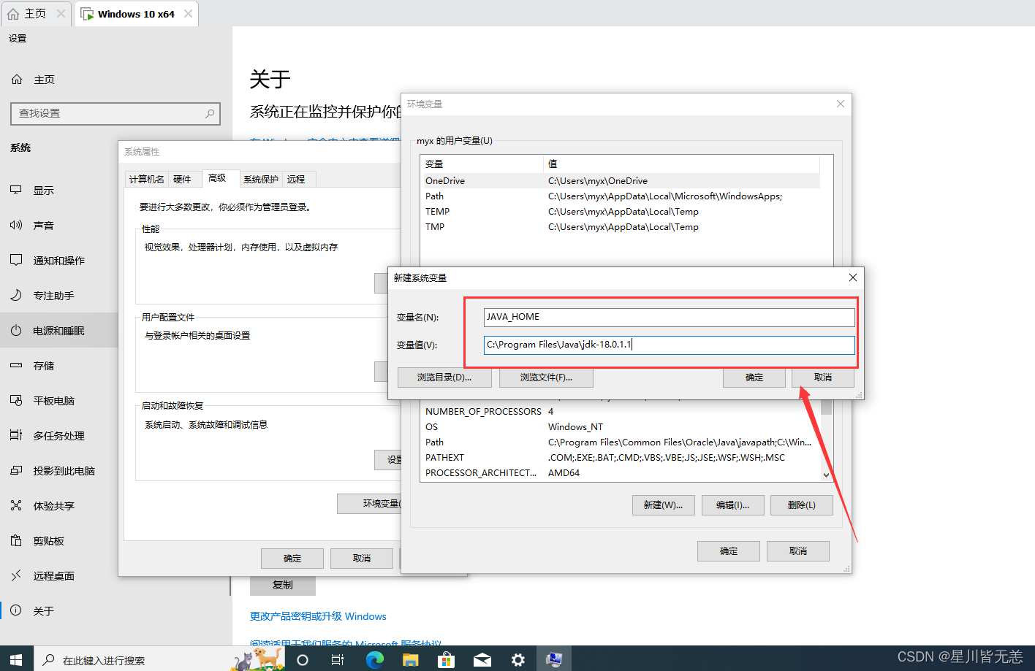Cancel the 新建系统变量 dialog

click(823, 377)
